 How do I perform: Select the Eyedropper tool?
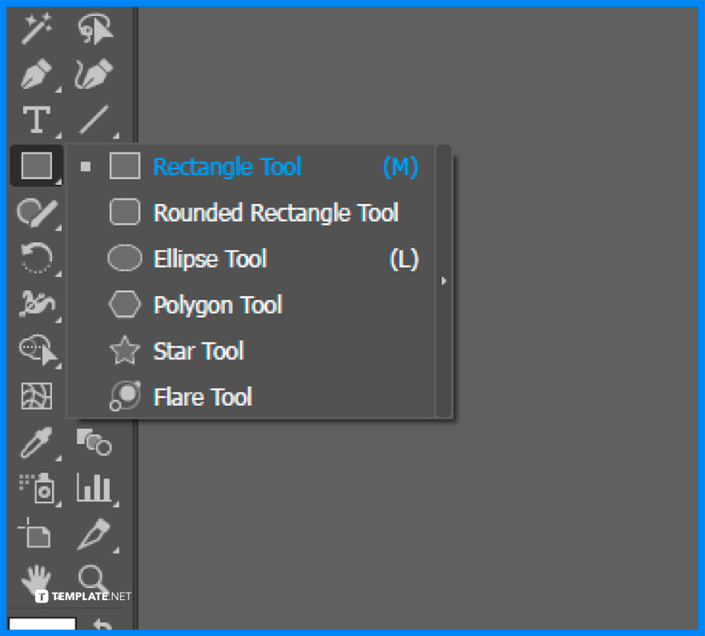click(36, 442)
